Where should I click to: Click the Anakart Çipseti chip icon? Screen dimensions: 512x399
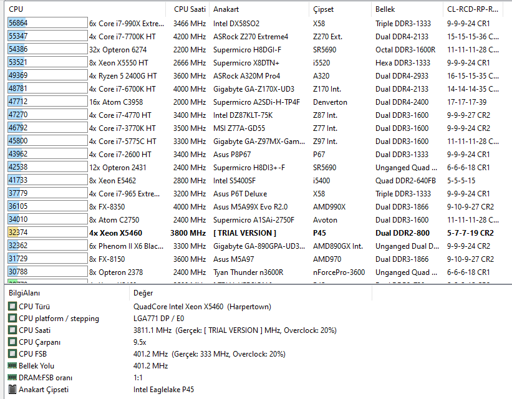[x=12, y=389]
